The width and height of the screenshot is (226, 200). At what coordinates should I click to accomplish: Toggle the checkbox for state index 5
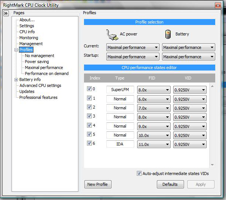point(89,134)
